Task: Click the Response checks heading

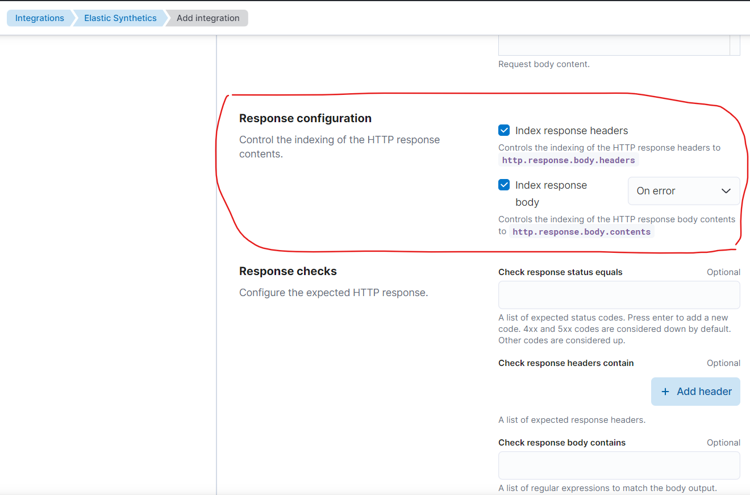Action: (287, 271)
